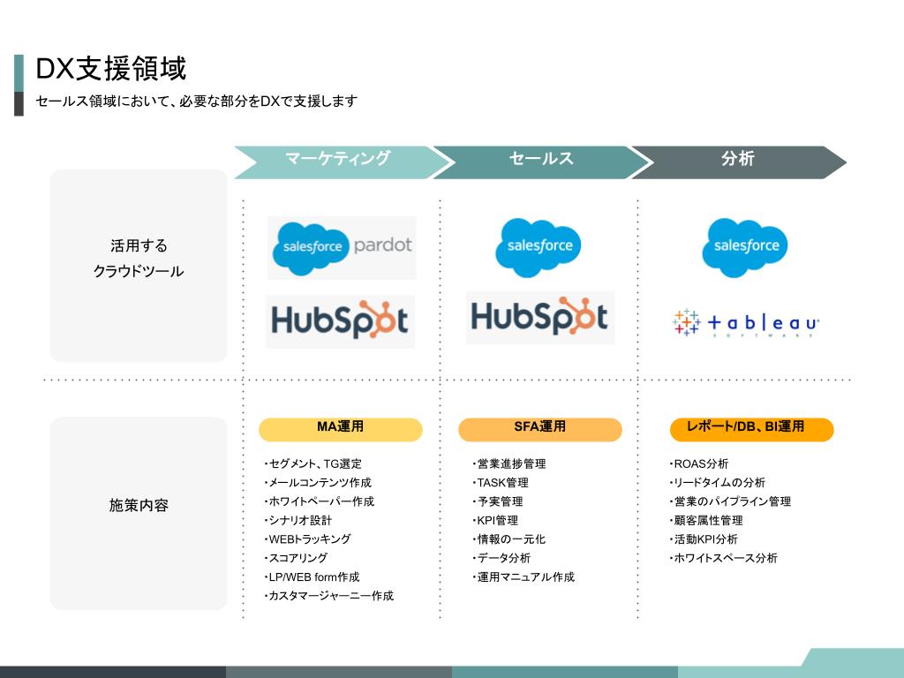The image size is (904, 678).
Task: Click the 情報の一元化 bullet
Action: pyautogui.click(x=509, y=539)
